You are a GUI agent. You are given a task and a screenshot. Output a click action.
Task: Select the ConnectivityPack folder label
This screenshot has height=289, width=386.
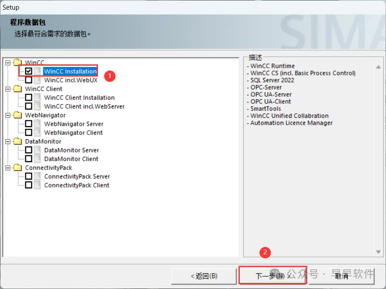(x=49, y=168)
